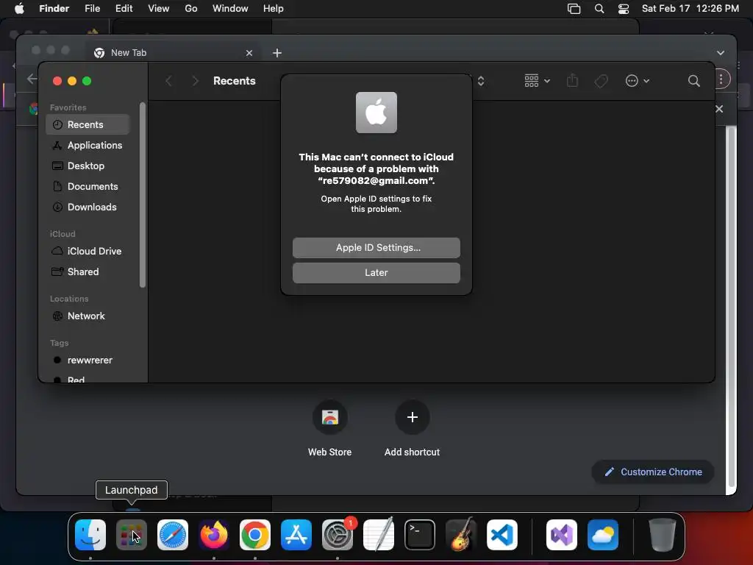753x565 pixels.
Task: Open Chrome three-dot menu
Action: point(721,79)
